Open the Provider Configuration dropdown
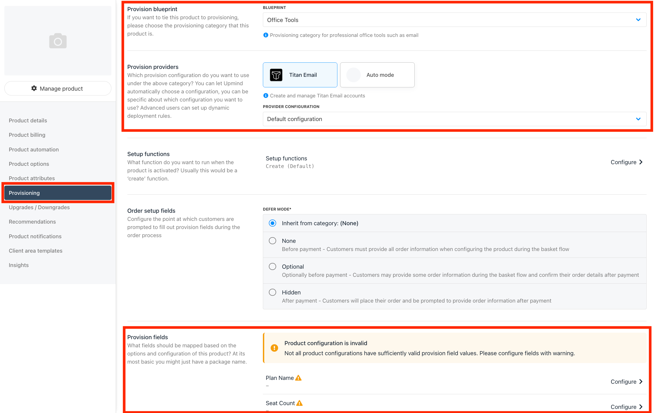 click(454, 119)
